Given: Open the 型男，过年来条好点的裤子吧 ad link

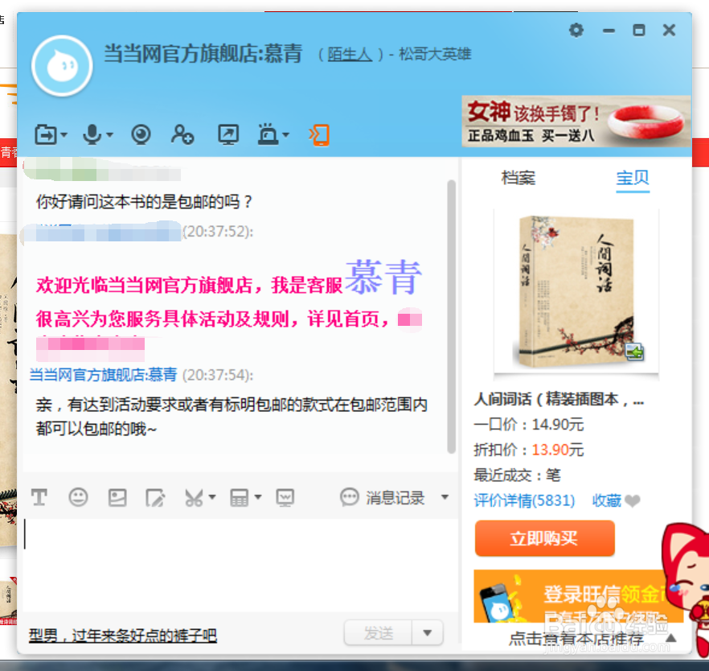Looking at the screenshot, I should (x=123, y=636).
